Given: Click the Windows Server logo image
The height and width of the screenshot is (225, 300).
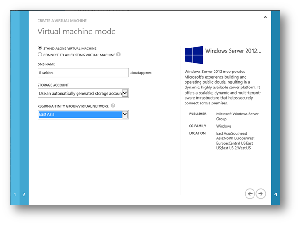Looking at the screenshot, I should pyautogui.click(x=194, y=55).
